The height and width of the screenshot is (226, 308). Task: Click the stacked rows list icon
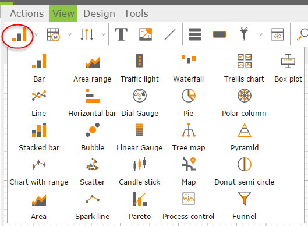click(x=195, y=34)
